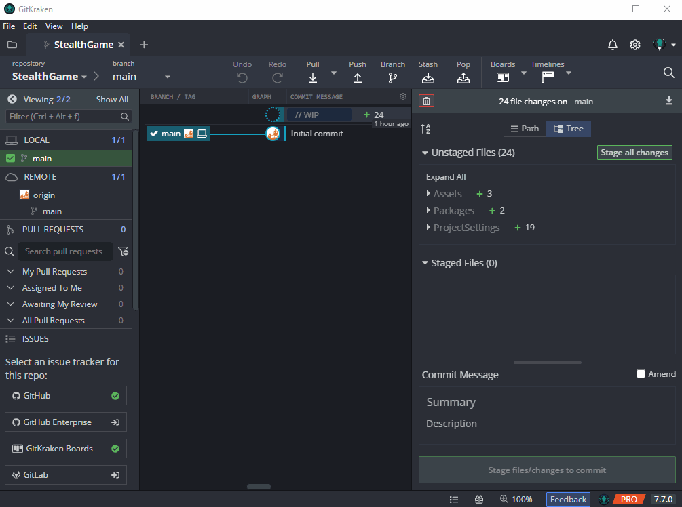The image size is (682, 507).
Task: Expand Awaiting My Review
Action: (11, 304)
